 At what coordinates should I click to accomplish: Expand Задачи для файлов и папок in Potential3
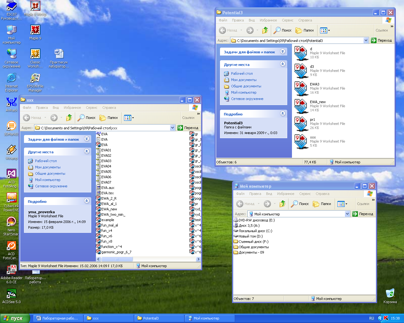pos(283,51)
